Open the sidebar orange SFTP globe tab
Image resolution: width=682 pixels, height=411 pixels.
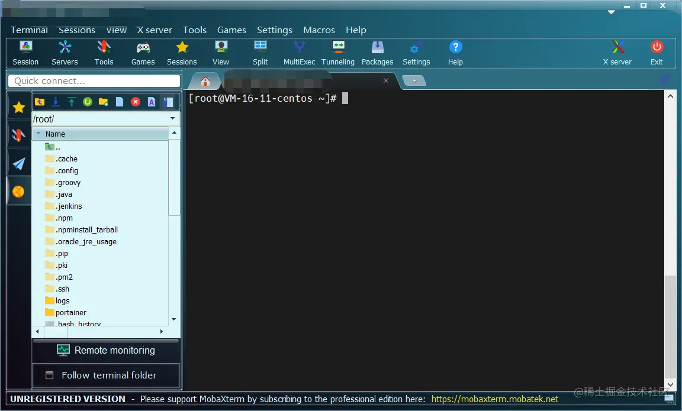19,192
